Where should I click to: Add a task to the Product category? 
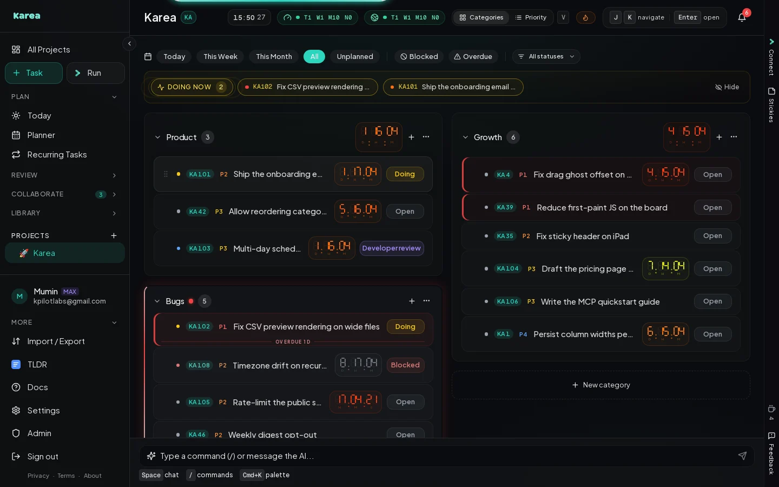(411, 137)
